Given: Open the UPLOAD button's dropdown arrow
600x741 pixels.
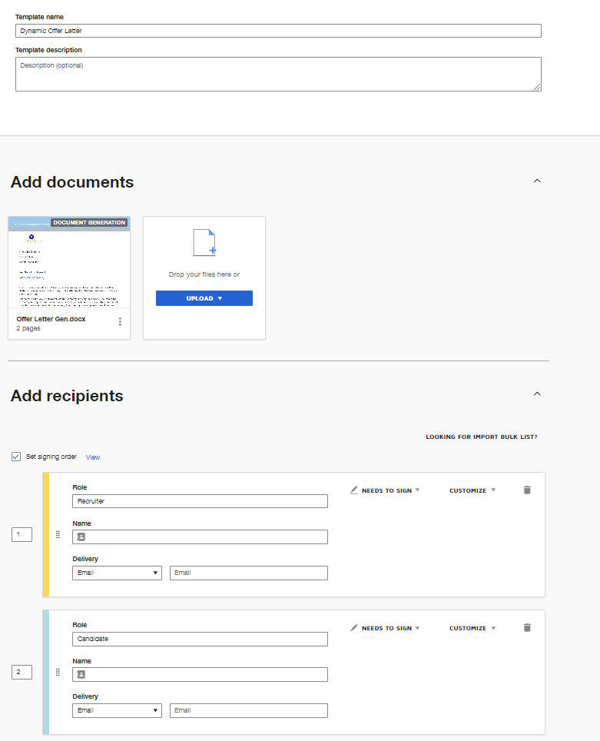Looking at the screenshot, I should (220, 298).
